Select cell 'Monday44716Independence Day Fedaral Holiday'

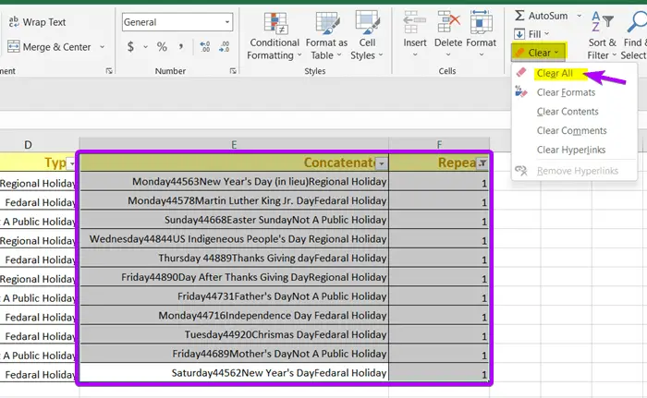234,316
